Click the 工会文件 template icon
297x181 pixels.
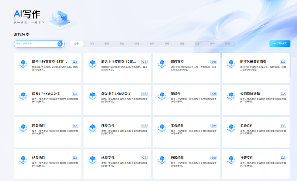click(x=231, y=129)
